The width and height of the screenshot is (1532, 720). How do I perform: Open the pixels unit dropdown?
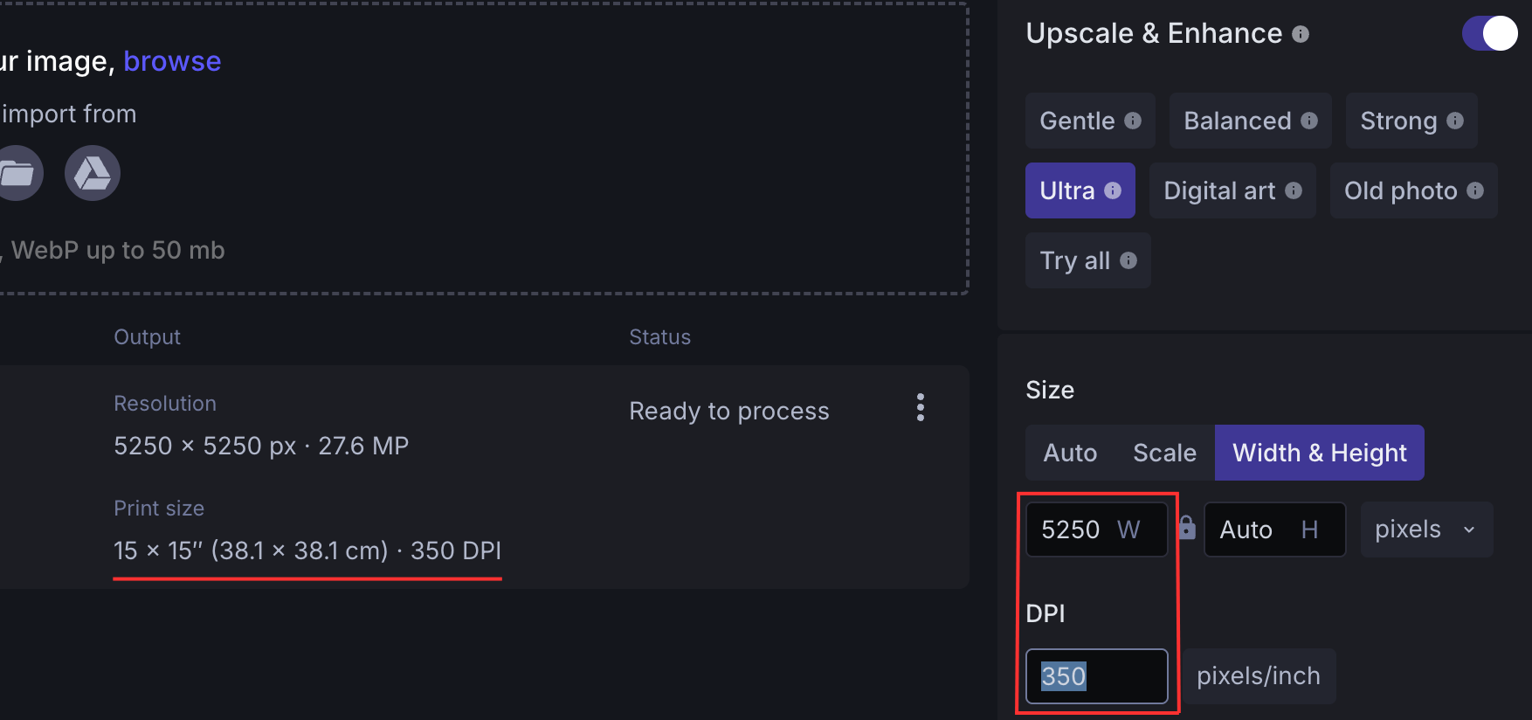click(x=1425, y=529)
